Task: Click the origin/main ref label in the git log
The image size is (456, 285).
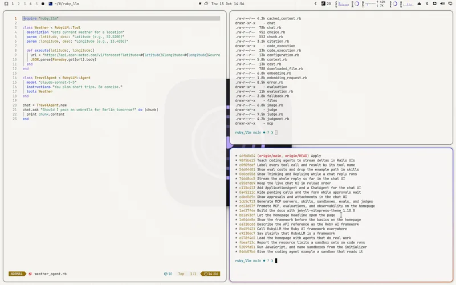Action: click(x=270, y=156)
